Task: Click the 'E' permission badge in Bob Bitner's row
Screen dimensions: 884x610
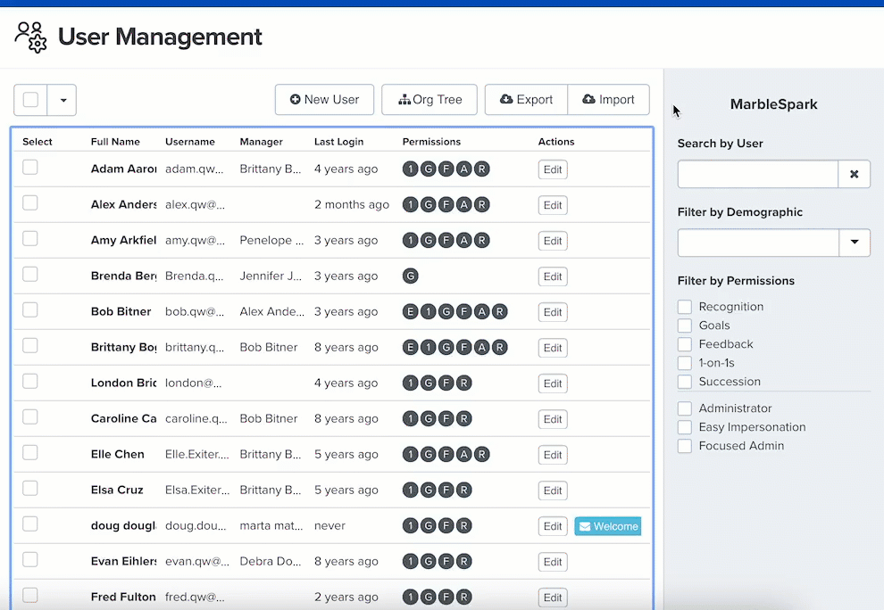Action: pos(411,311)
